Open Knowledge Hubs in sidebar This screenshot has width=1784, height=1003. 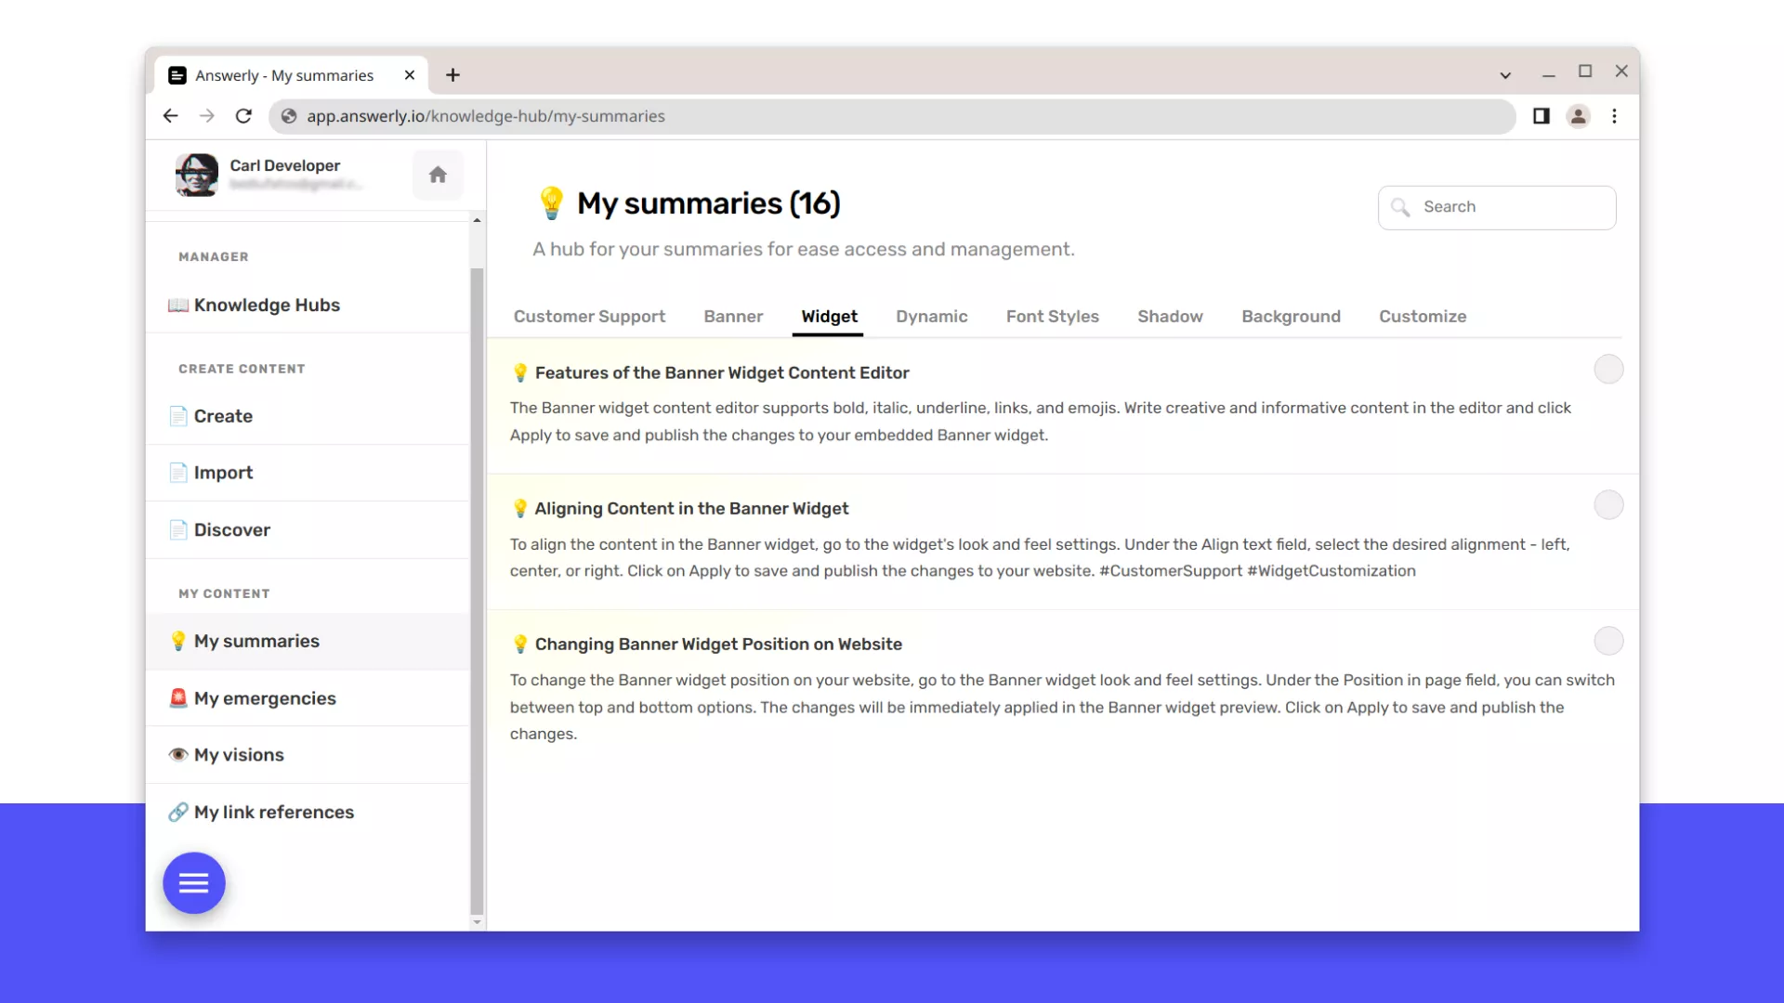[x=267, y=305]
